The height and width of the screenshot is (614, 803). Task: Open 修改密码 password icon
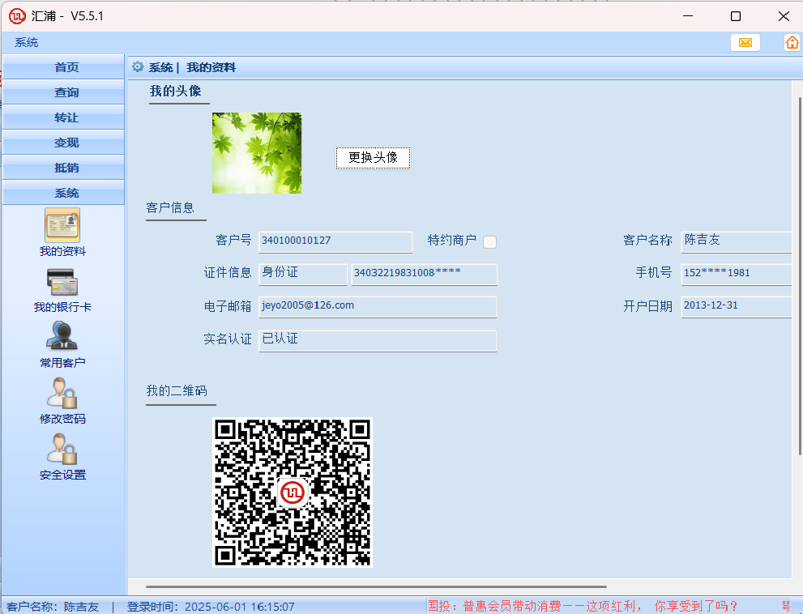[62, 393]
